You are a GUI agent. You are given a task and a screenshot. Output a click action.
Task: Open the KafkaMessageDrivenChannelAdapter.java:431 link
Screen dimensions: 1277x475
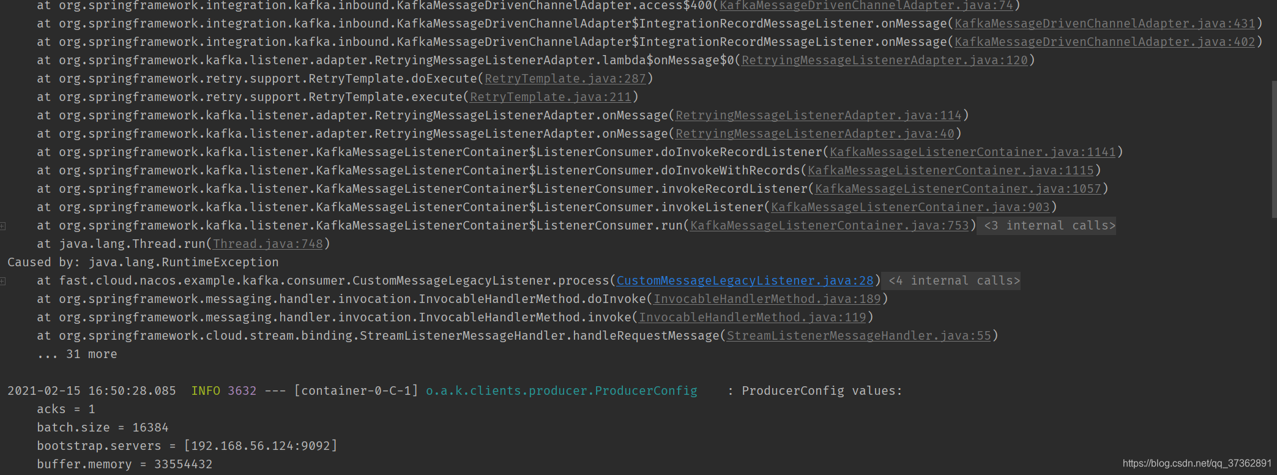[x=1105, y=24]
